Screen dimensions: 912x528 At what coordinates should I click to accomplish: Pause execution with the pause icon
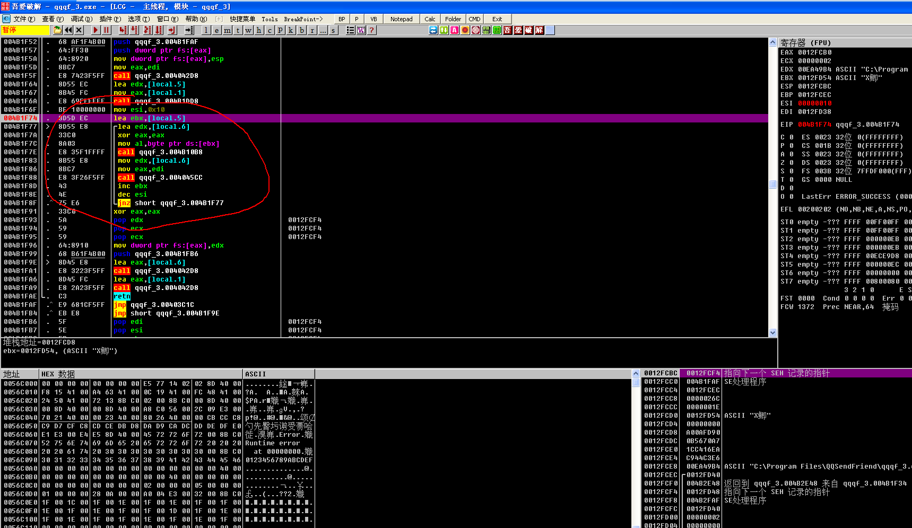106,30
